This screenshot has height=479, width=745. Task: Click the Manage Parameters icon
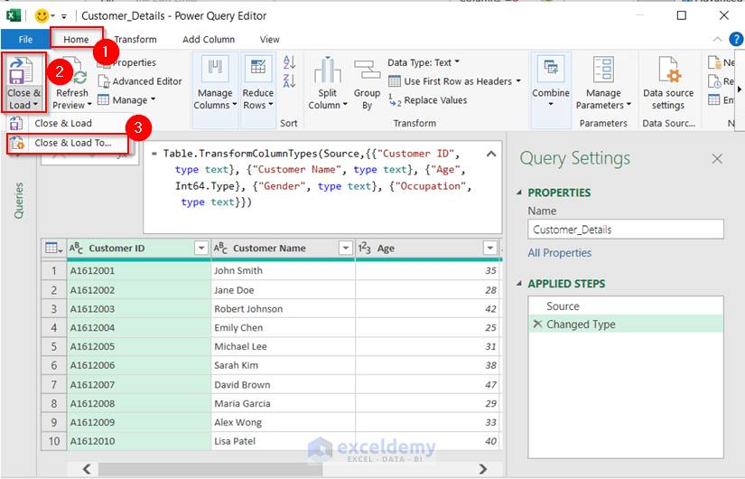click(603, 71)
